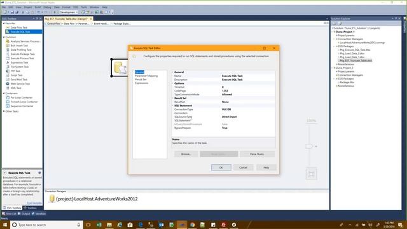Click Cortana microphone icon in search box
This screenshot has width=407, height=229.
coord(79,225)
